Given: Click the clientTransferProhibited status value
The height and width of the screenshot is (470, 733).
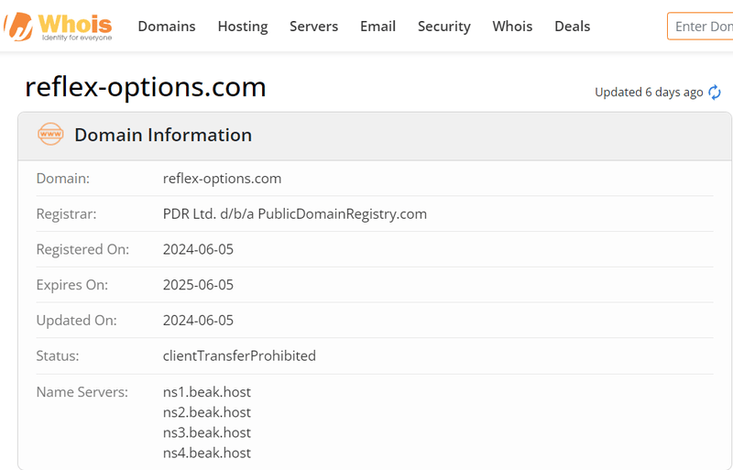Looking at the screenshot, I should pos(239,355).
